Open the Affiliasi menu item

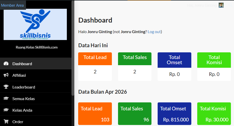(19, 75)
